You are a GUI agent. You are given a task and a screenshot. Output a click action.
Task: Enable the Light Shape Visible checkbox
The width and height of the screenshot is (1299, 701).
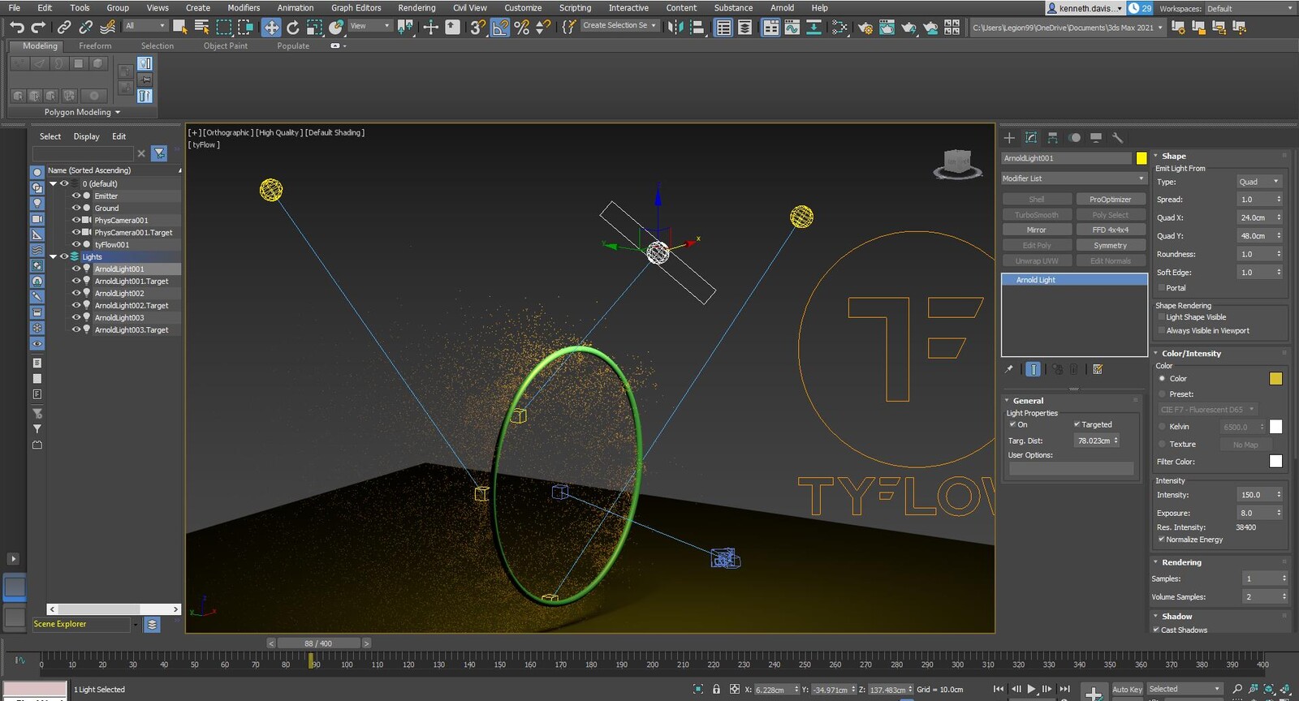(x=1162, y=317)
